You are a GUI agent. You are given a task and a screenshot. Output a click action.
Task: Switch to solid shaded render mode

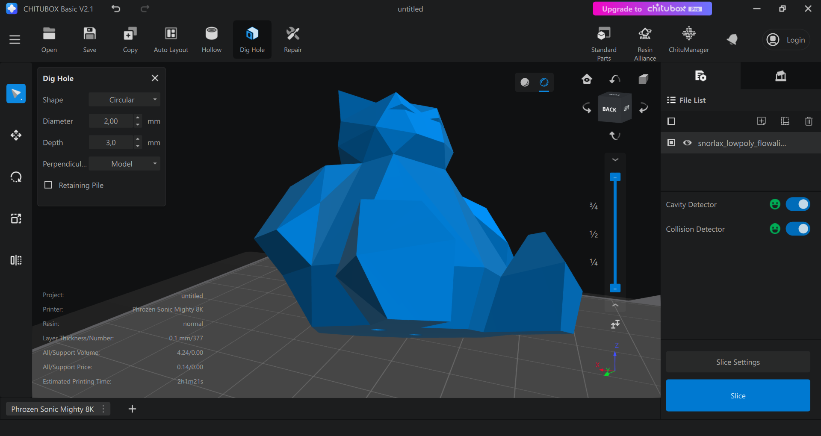pyautogui.click(x=525, y=82)
